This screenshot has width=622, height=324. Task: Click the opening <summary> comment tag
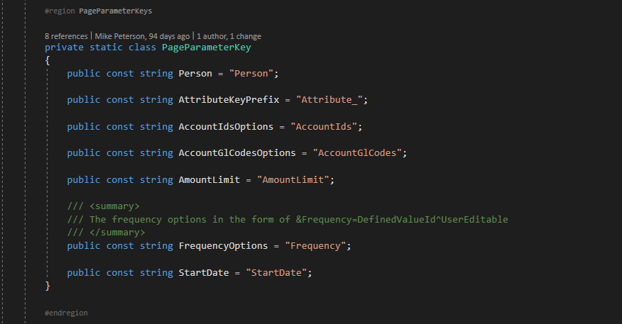(114, 206)
